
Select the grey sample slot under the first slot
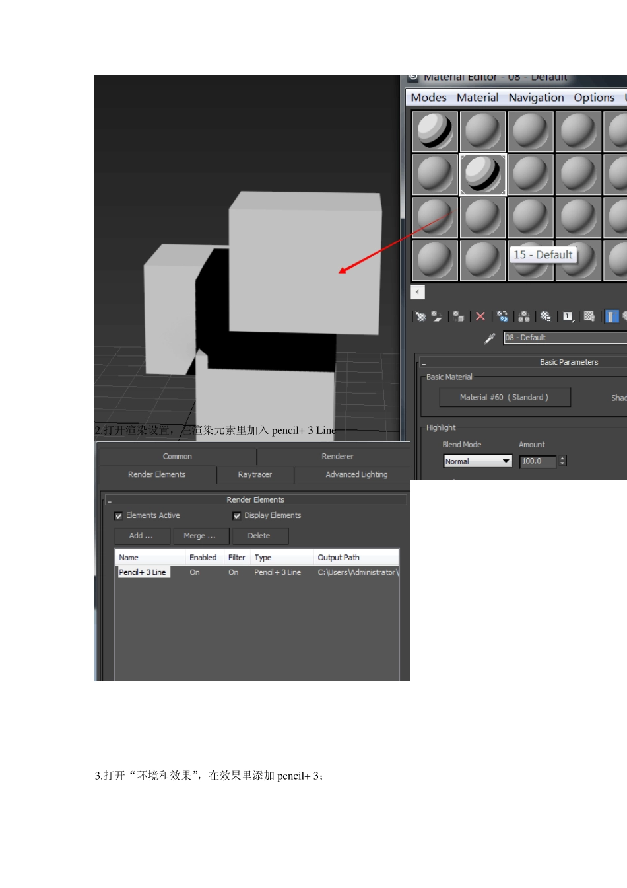click(435, 174)
